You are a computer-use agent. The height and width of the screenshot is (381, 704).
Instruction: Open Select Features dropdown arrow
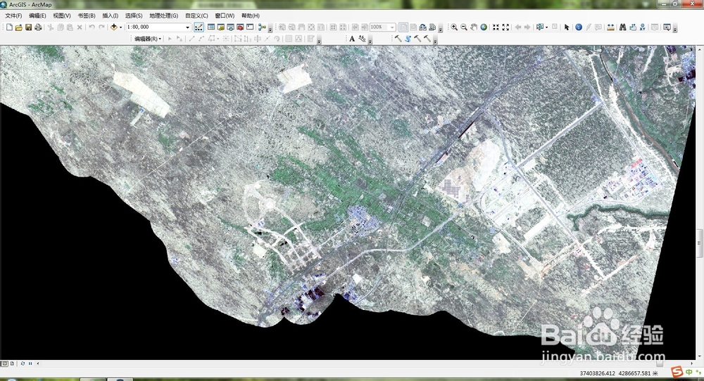pos(546,27)
